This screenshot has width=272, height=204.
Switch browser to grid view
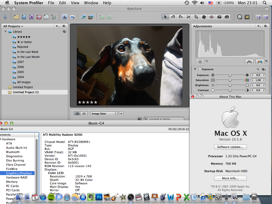point(77,113)
